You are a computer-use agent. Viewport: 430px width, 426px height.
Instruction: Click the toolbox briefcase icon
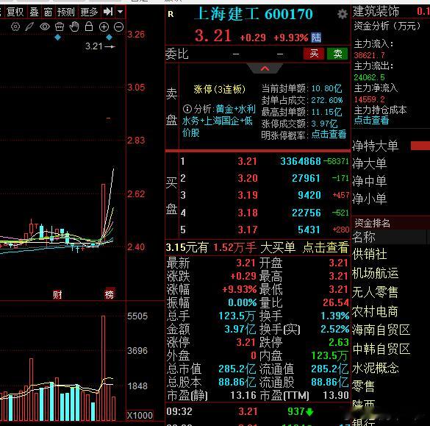tap(60, 27)
